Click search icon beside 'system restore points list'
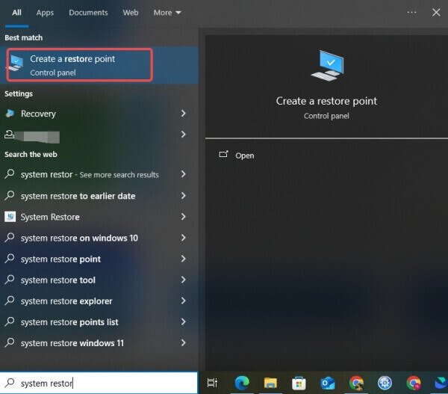448x394 pixels. 10,321
